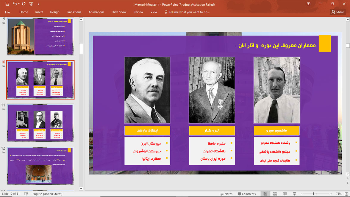Click the Redo/Repeat icon
This screenshot has width=350, height=197.
click(24, 4)
